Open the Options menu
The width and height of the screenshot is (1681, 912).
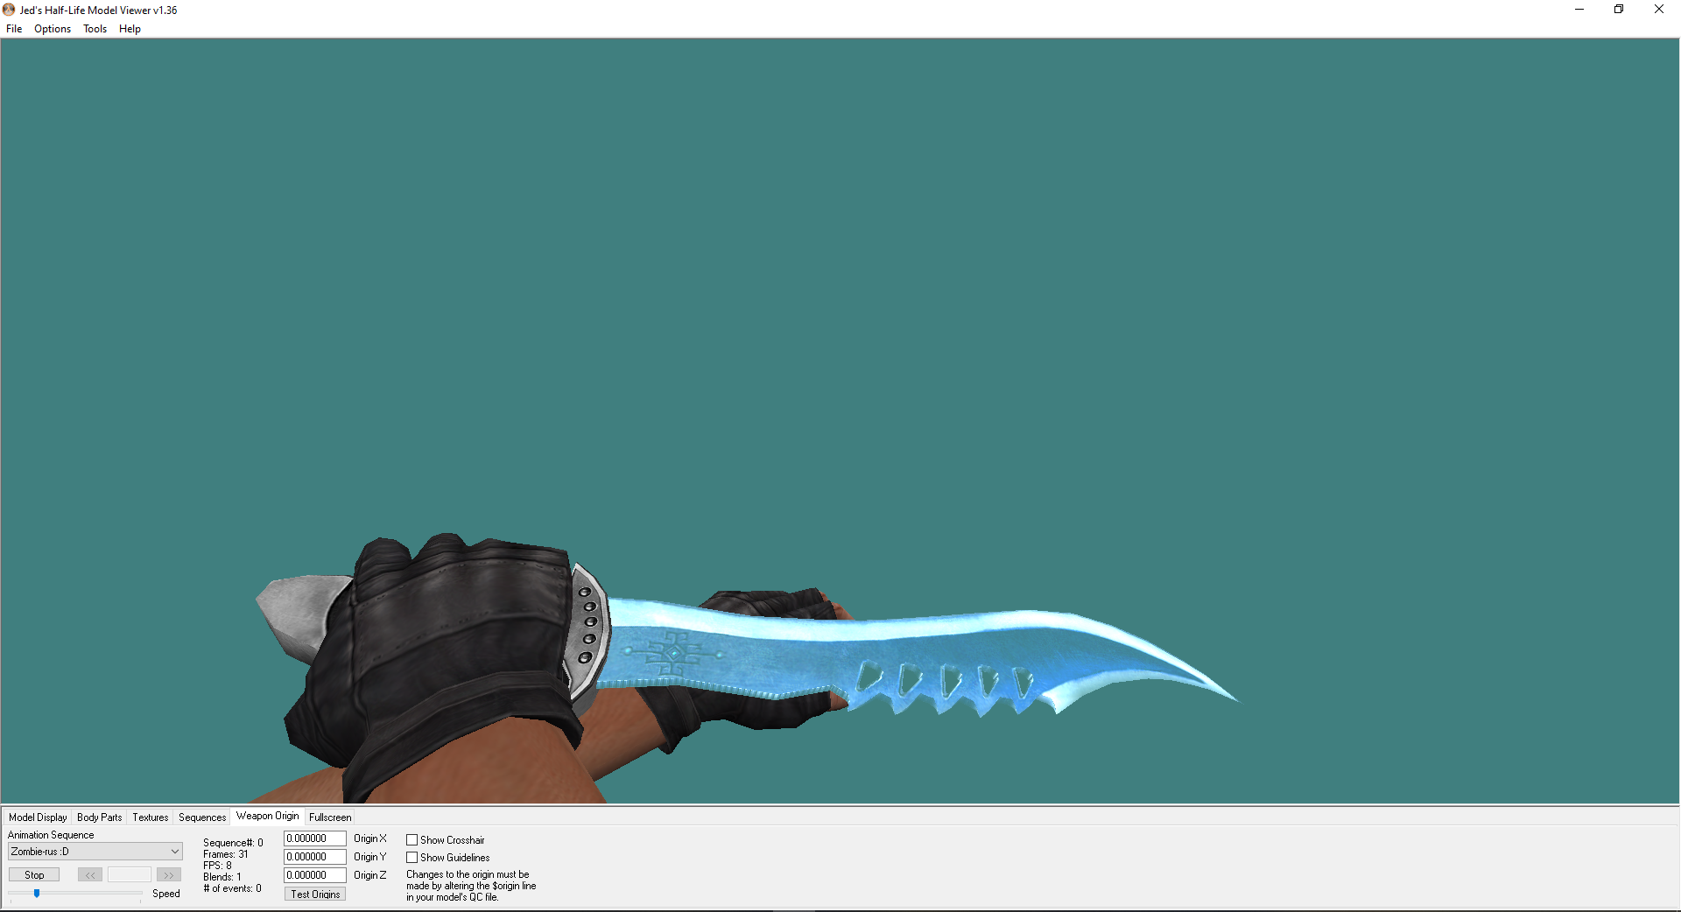(x=53, y=29)
